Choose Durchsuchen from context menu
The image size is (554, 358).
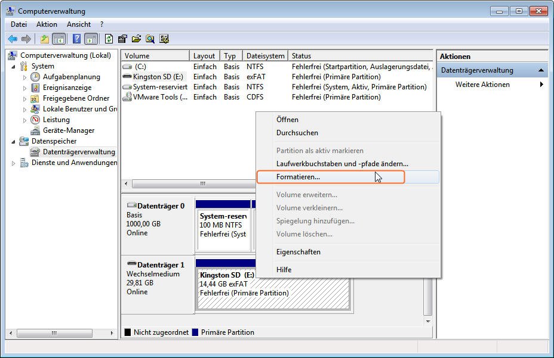[x=347, y=133]
